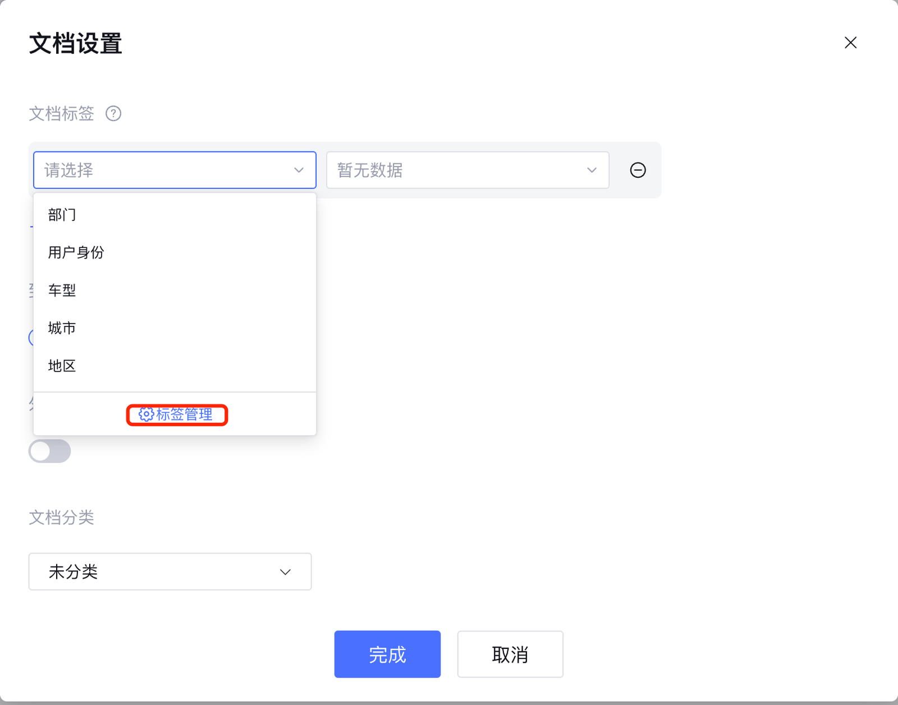Close the 文档设置 dialog with X
Screen dimensions: 898x705
tap(850, 43)
